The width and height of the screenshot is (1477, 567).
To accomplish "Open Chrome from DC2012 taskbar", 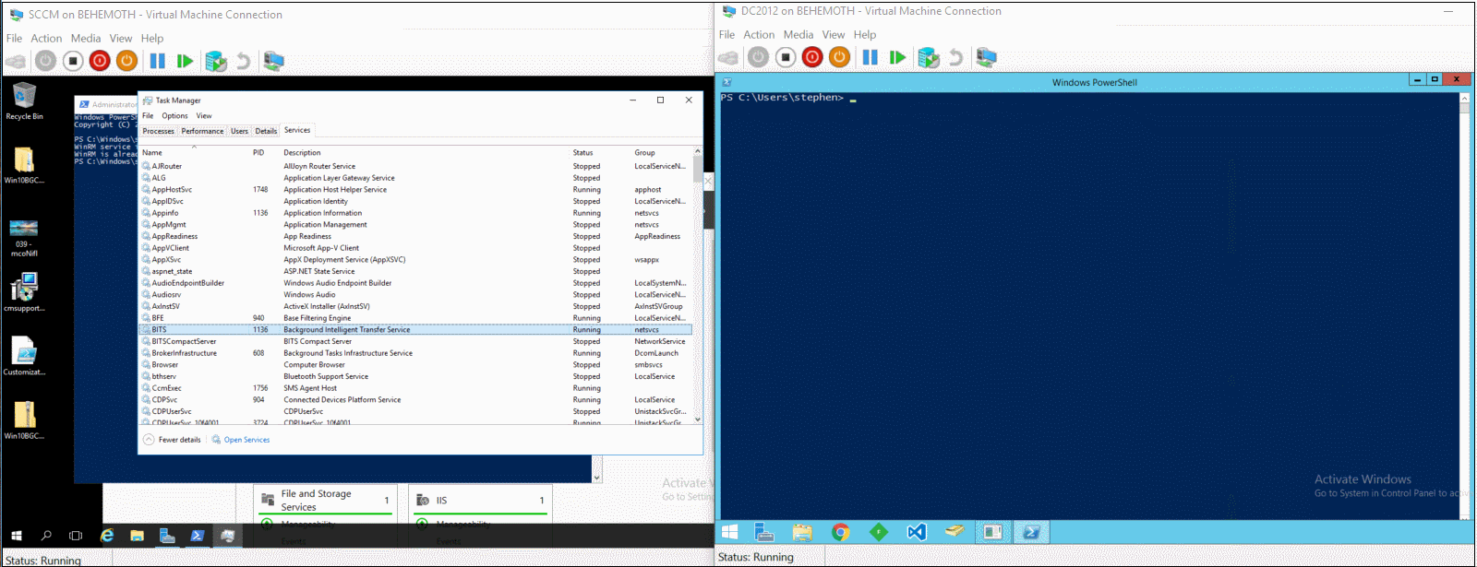I will coord(840,532).
